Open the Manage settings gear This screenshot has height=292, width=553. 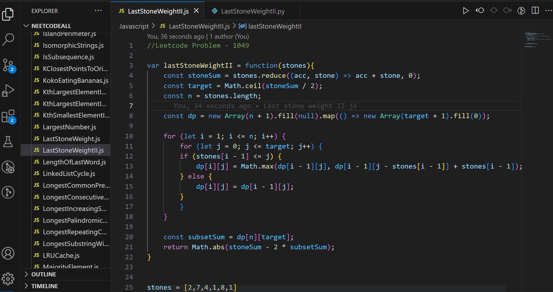click(x=8, y=279)
